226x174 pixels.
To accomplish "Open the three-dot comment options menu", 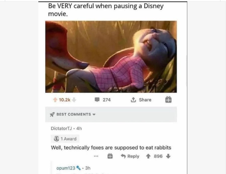I will pyautogui.click(x=96, y=156).
